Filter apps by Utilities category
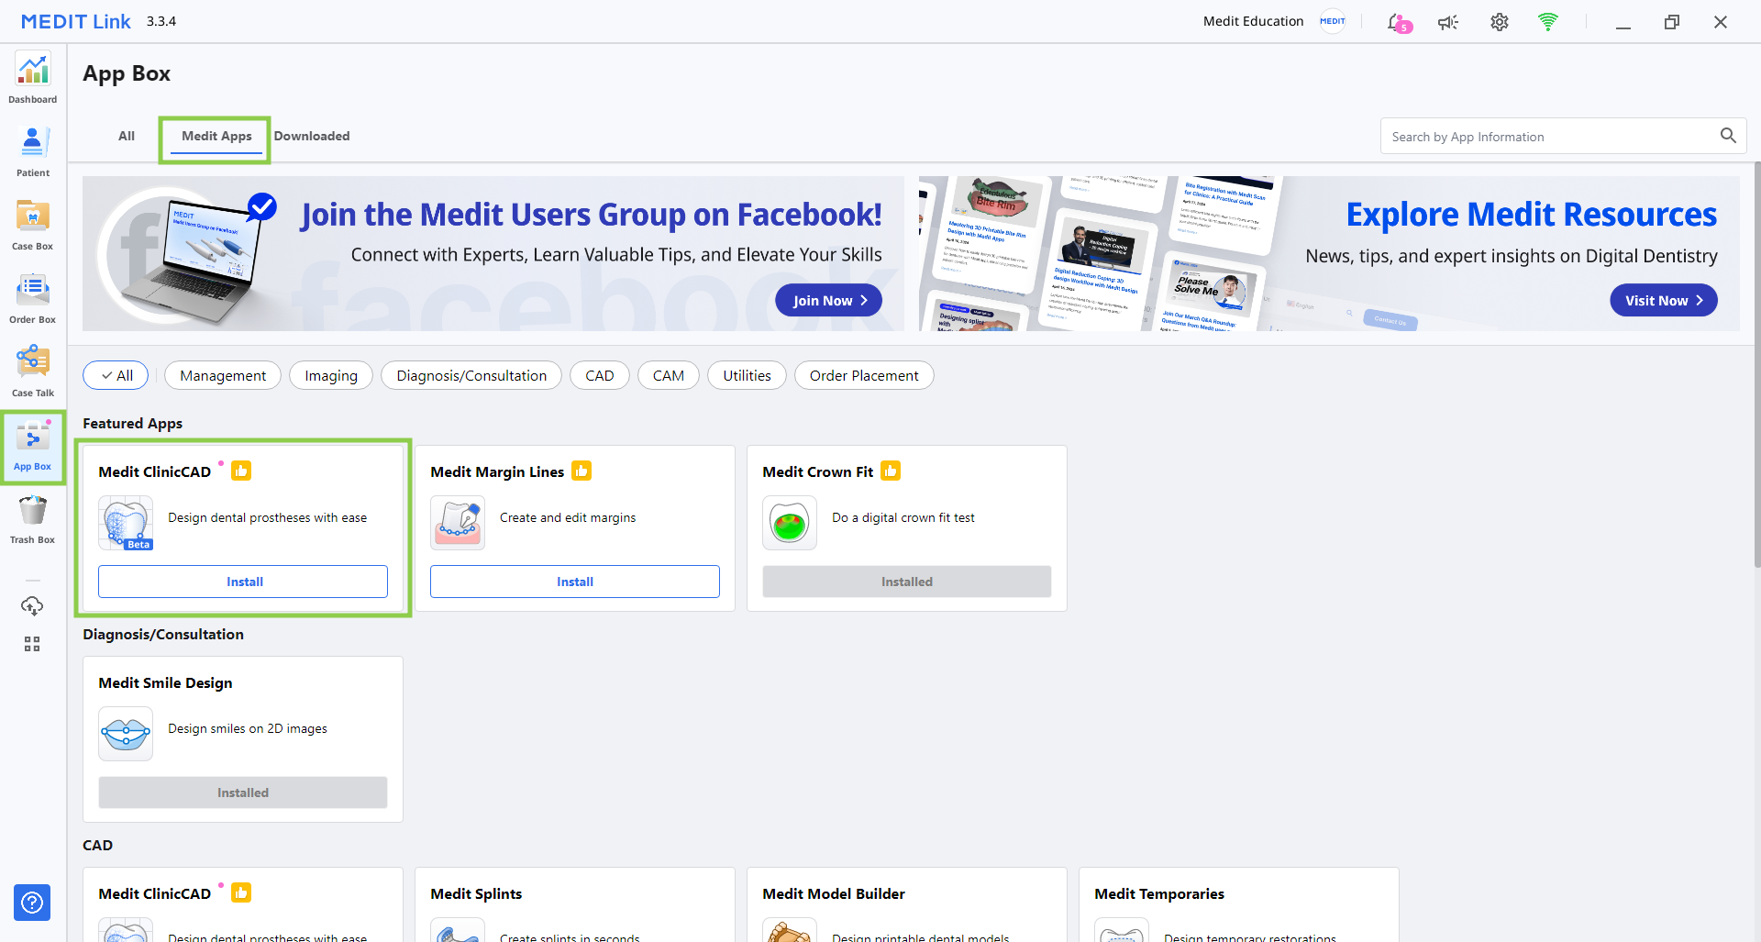 (747, 375)
